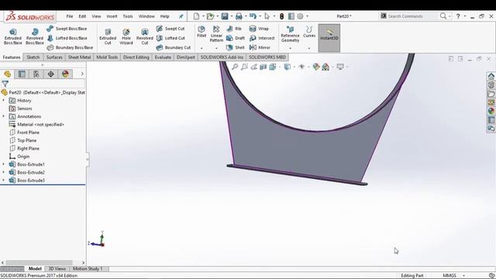Expand Boss-Extrude1 in feature tree
This screenshot has width=496, height=279.
[3, 164]
